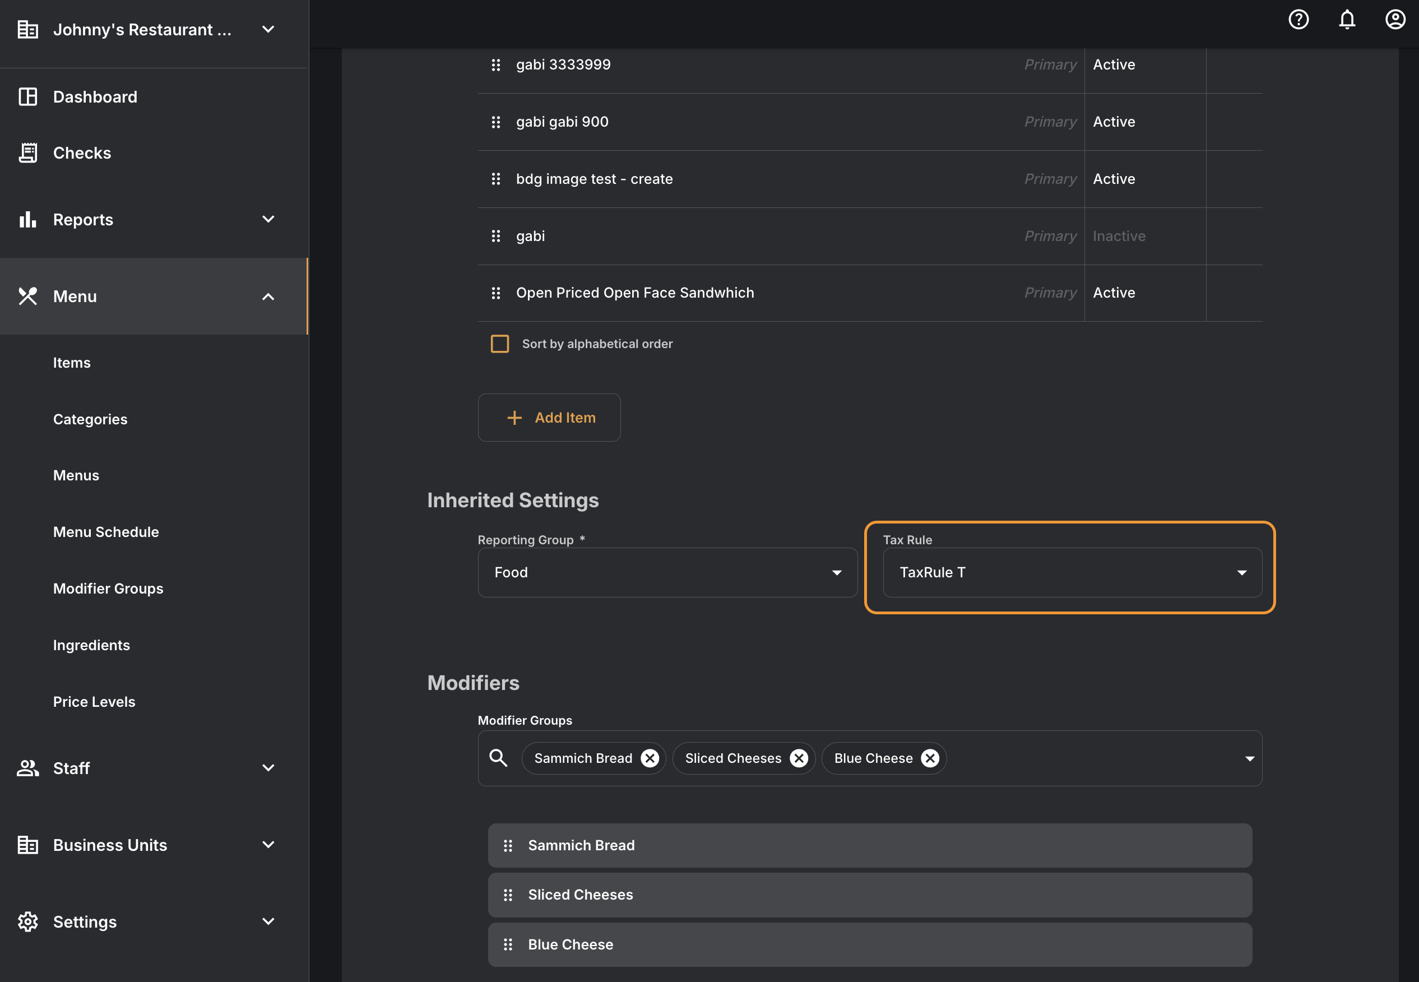
Task: Remove the Sliced Cheeses chip
Action: point(799,758)
